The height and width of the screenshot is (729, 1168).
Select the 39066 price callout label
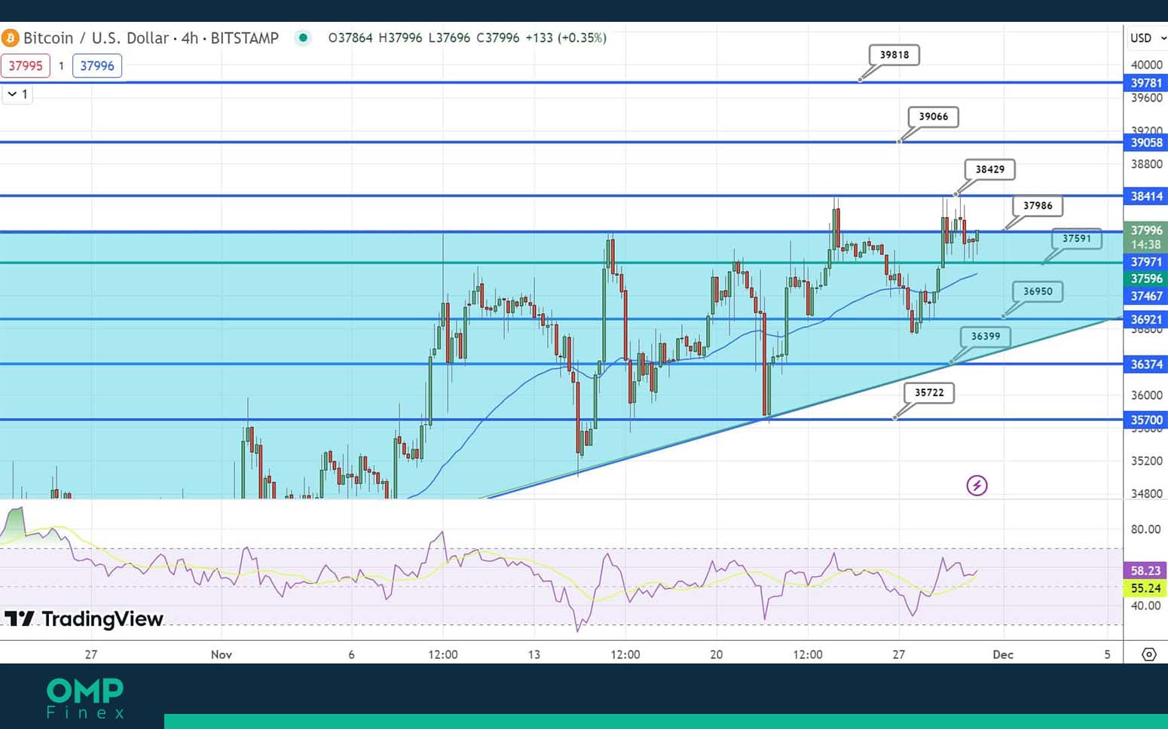(x=934, y=116)
